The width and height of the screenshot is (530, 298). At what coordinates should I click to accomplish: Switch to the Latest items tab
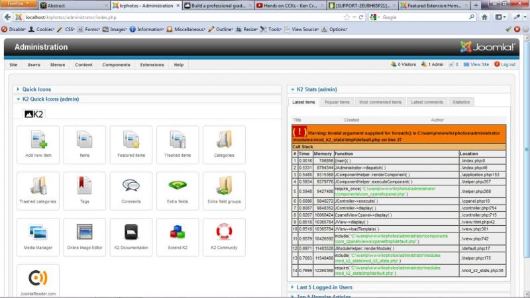pos(303,102)
